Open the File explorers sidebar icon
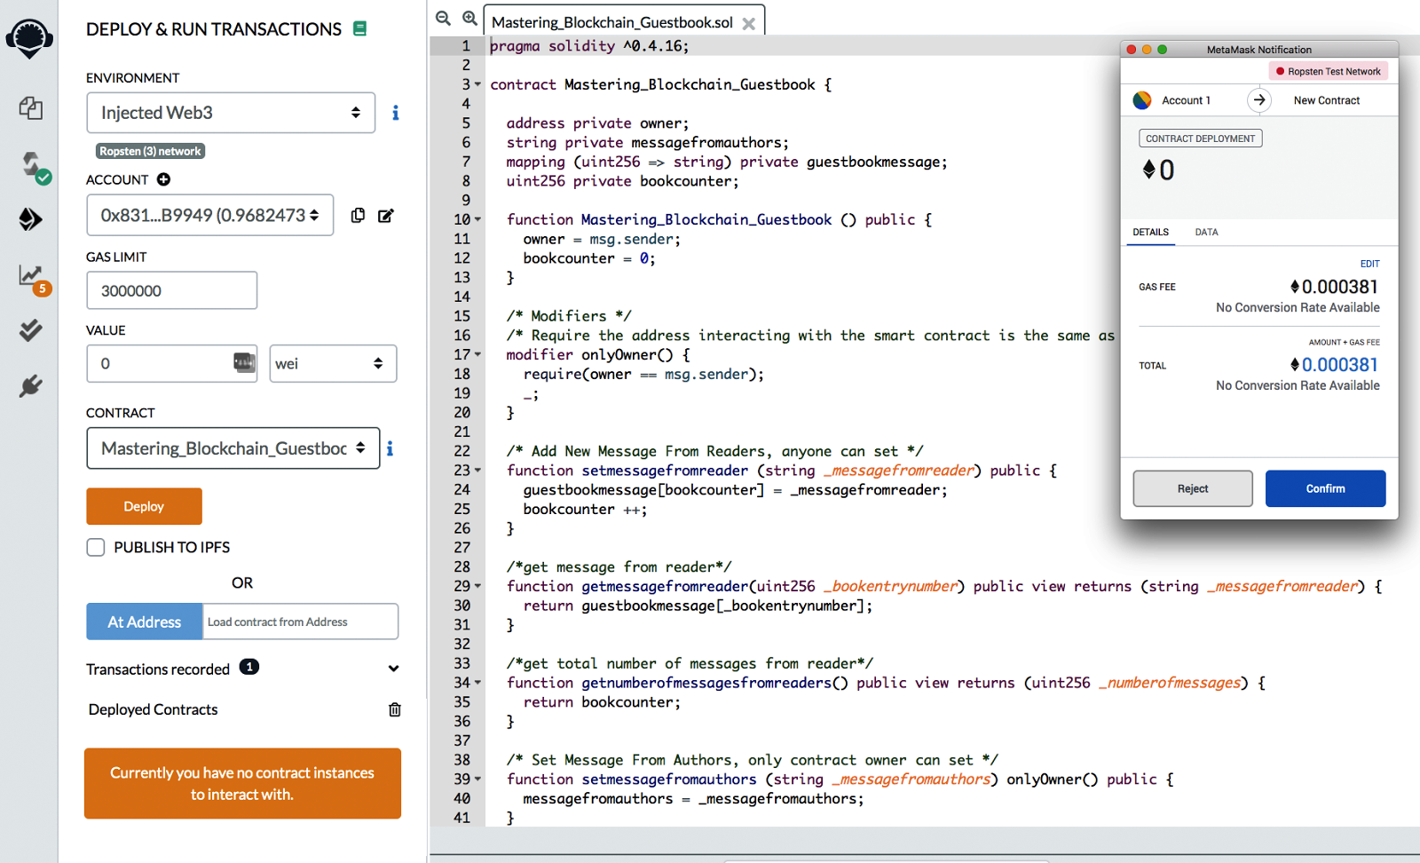Image resolution: width=1420 pixels, height=863 pixels. click(x=30, y=108)
